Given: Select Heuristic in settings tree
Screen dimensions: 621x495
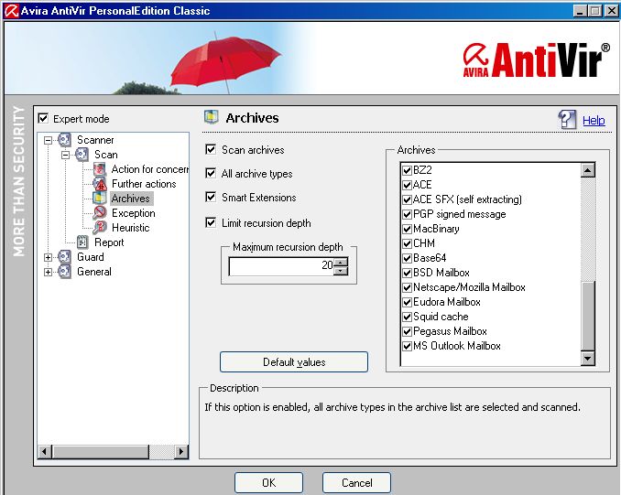Looking at the screenshot, I should [131, 228].
